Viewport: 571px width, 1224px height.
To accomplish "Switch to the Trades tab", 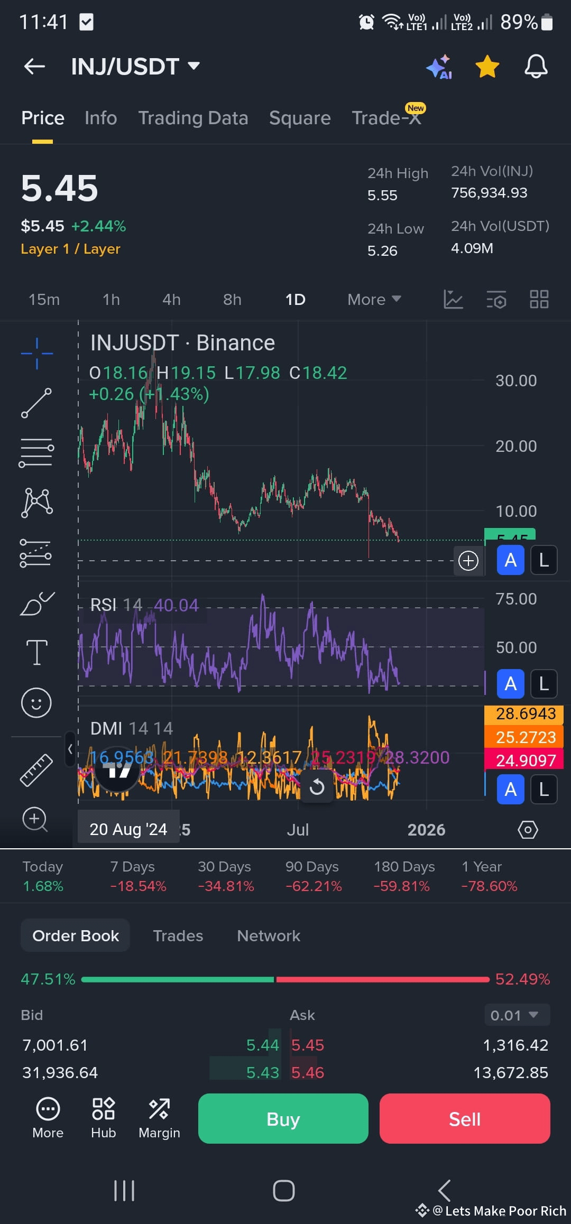I will 178,935.
